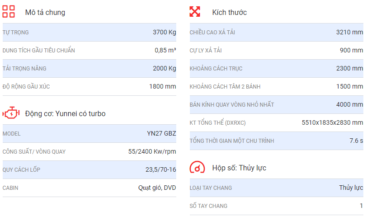Click the gauge icon beside Hộp số
The image size is (367, 221).
(x=197, y=167)
